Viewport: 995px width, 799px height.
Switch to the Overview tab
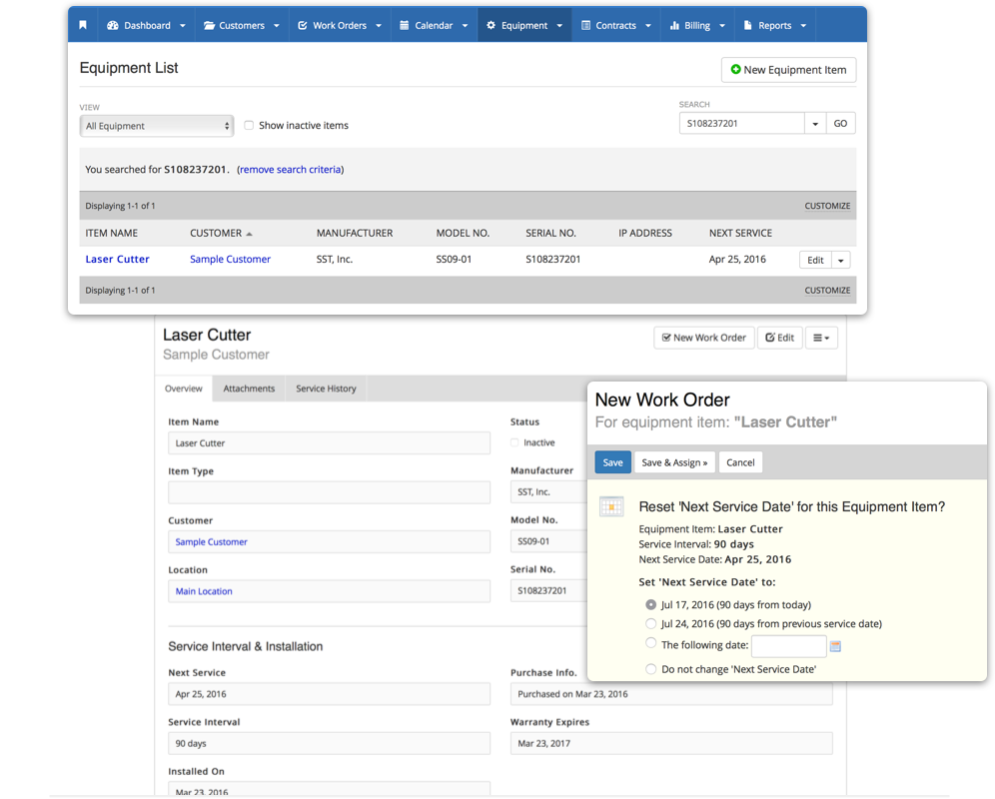tap(184, 389)
